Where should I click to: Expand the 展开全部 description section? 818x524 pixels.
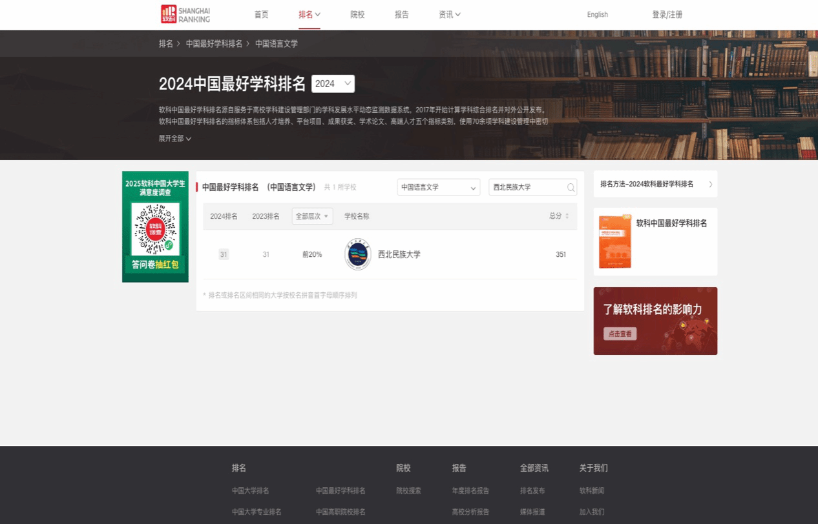[173, 138]
